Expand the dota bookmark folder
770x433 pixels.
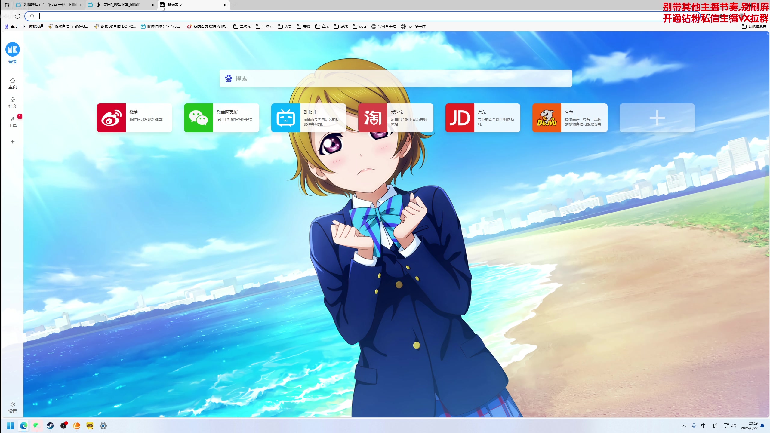point(360,26)
